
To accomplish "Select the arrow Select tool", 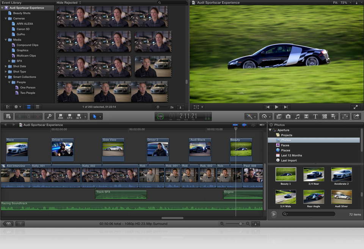I will coord(94,117).
